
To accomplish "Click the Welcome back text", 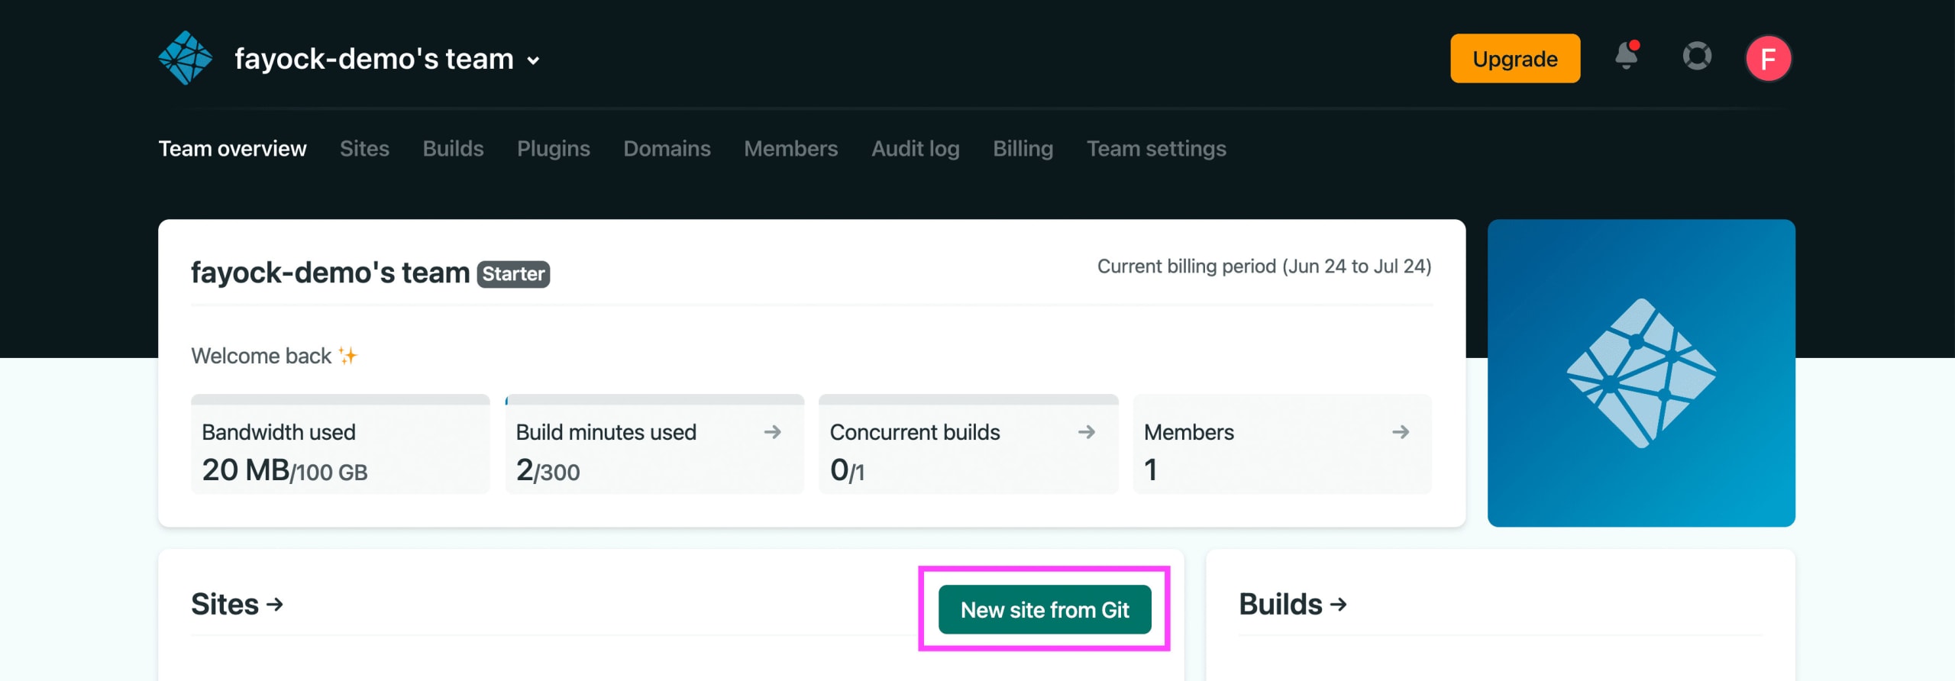I will pyautogui.click(x=261, y=356).
